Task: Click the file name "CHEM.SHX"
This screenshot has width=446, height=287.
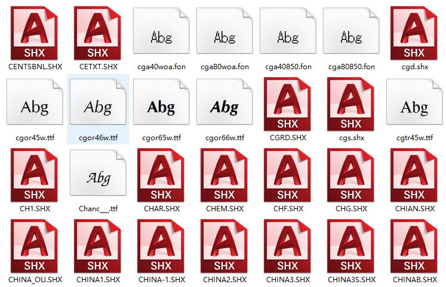Action: 224,209
